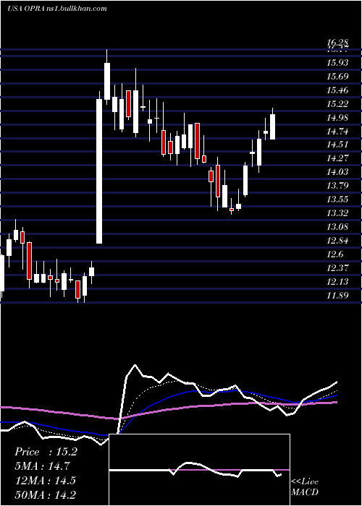Click the highest candle peaking near 16.28
This screenshot has width=362, height=506.
point(107,81)
